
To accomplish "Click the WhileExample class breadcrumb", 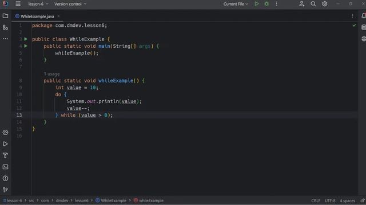I will 111,200.
